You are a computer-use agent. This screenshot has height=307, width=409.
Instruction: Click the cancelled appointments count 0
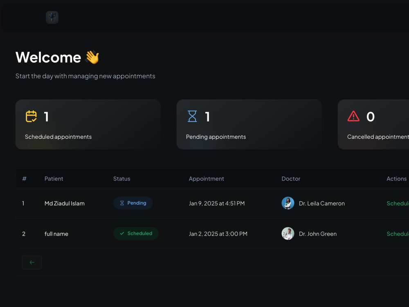coord(371,116)
